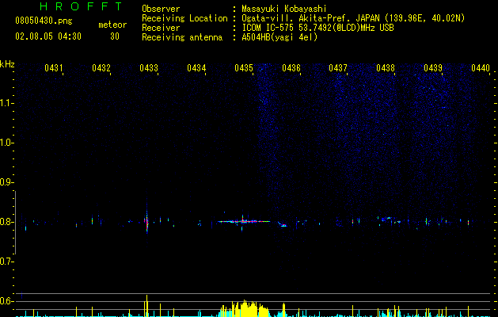
Task: Click the date stamp 02.08.05 04:30
Action: point(48,36)
